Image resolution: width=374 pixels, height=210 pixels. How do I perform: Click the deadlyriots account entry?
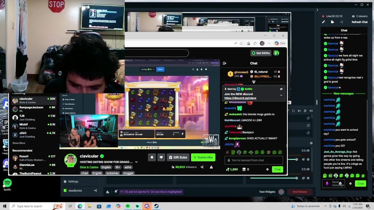pos(75,190)
